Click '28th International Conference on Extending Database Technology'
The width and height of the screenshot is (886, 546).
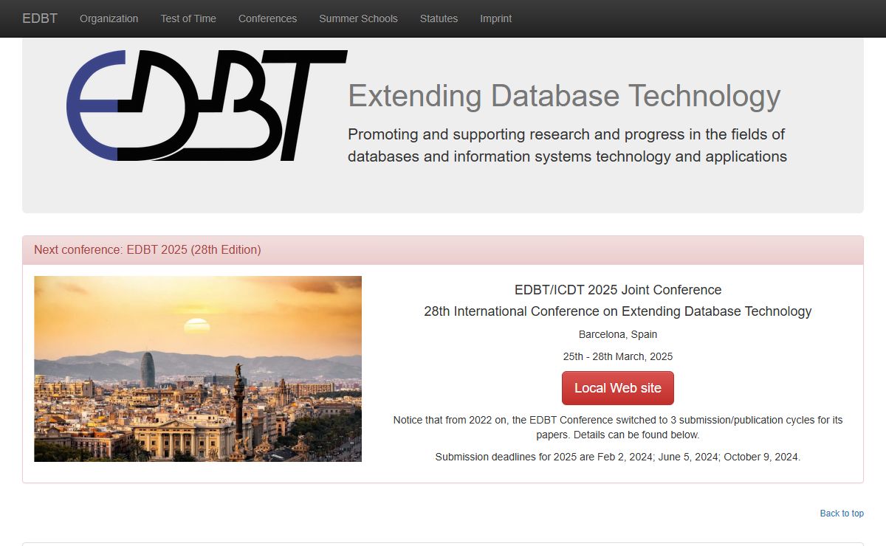(x=618, y=311)
